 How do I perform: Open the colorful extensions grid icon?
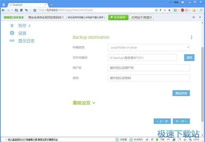coord(175,10)
